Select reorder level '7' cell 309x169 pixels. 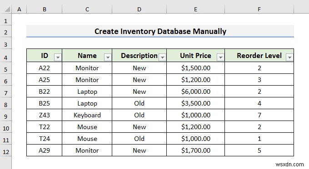pos(259,115)
